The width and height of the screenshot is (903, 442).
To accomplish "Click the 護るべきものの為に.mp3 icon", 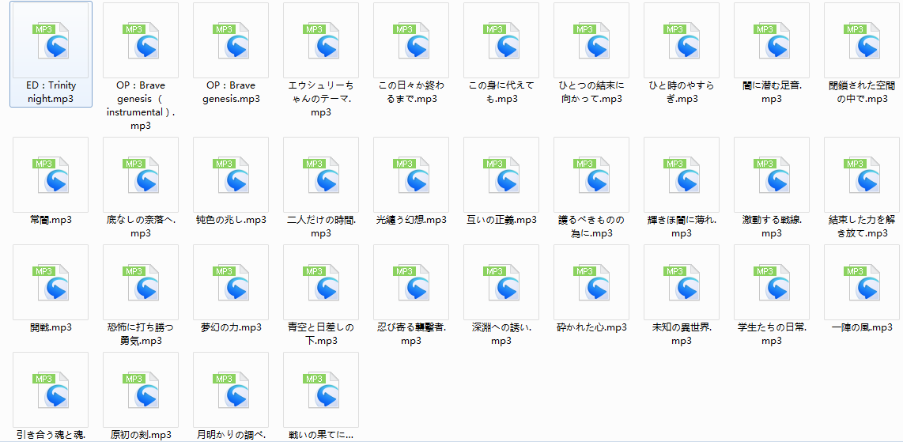I will 591,175.
